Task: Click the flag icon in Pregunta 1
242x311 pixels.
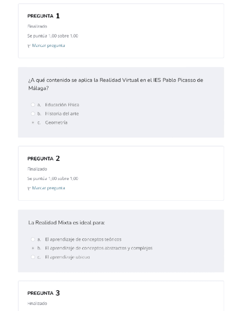Action: coord(29,46)
